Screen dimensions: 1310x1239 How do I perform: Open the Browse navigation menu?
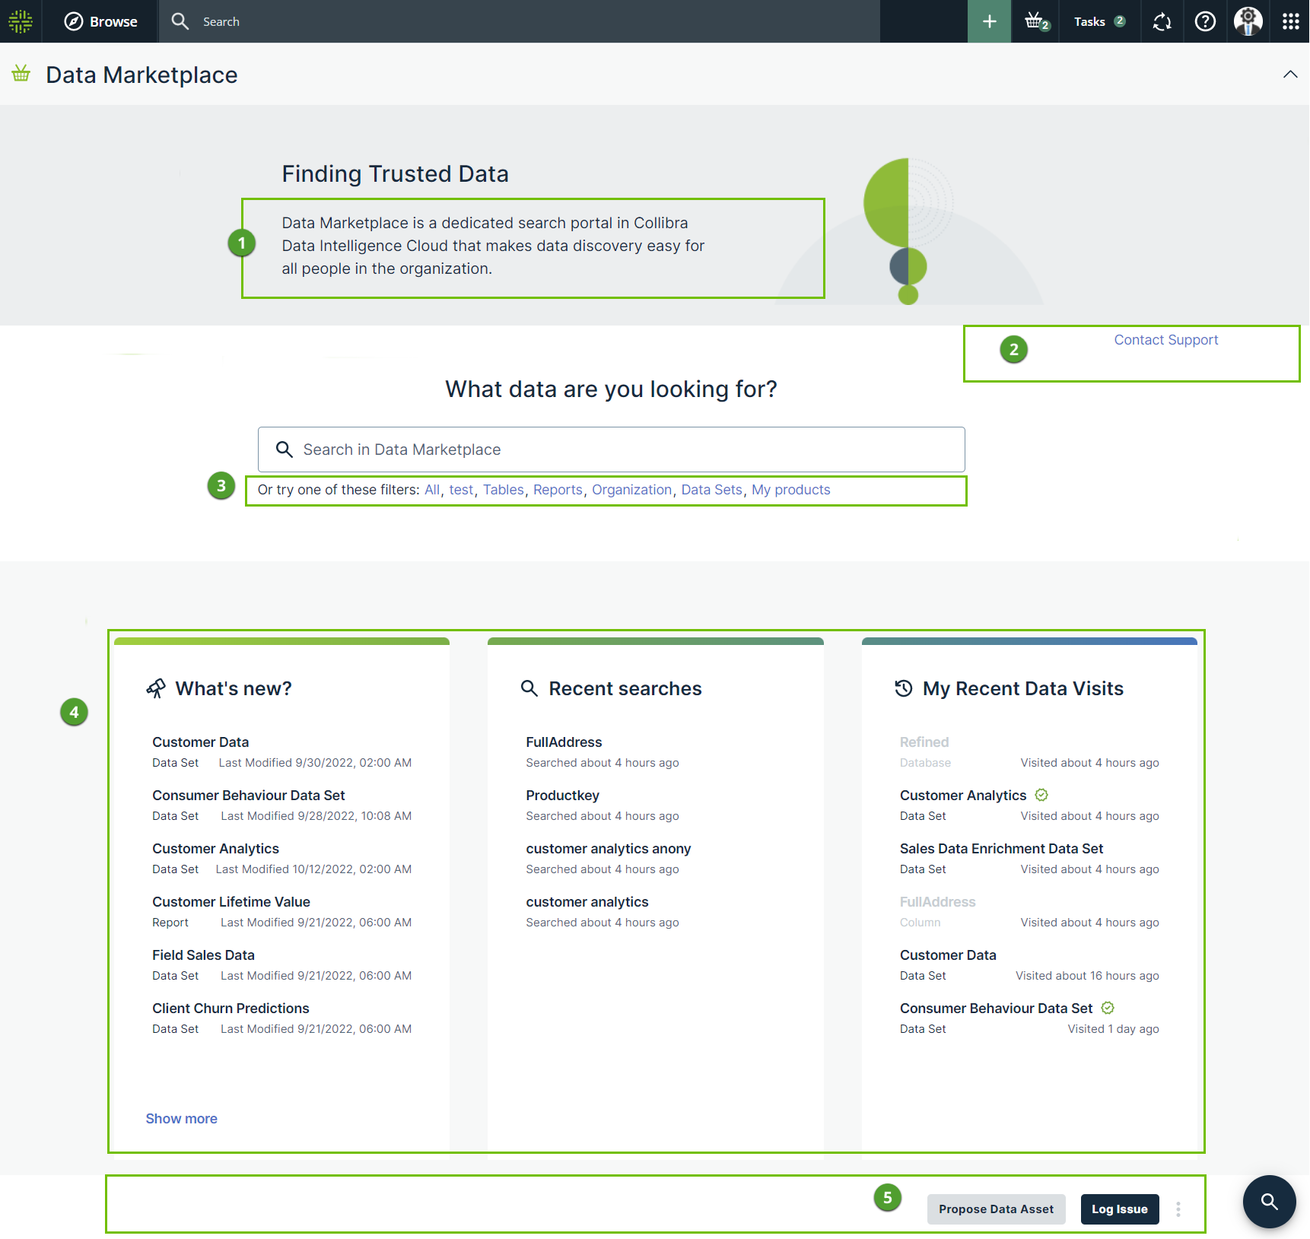100,21
